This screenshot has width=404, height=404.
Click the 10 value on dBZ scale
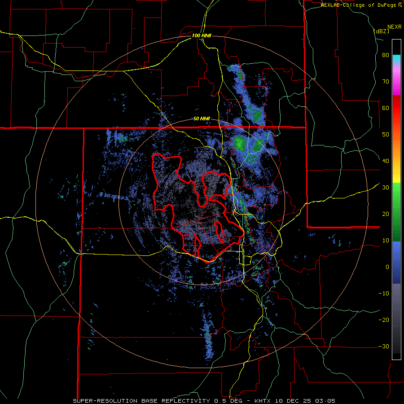click(x=386, y=241)
